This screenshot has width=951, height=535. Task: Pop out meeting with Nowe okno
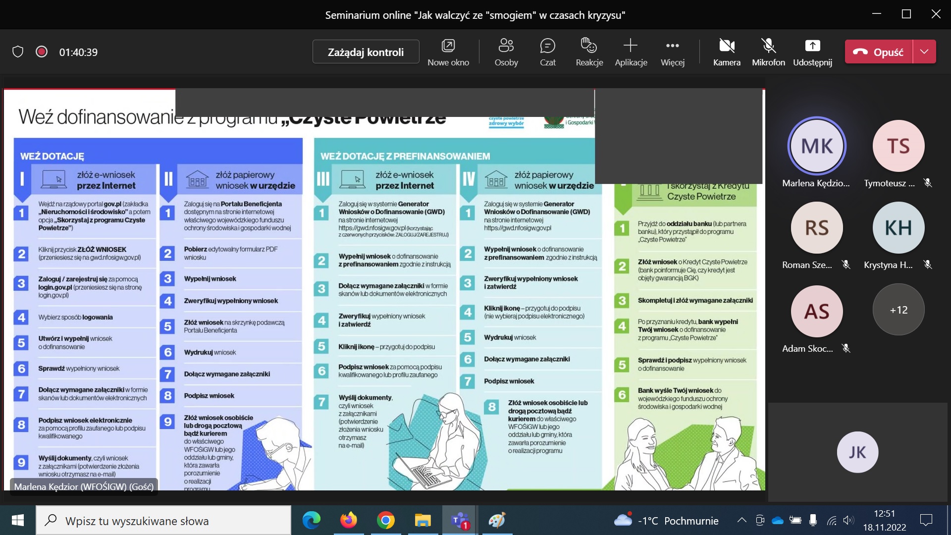448,52
